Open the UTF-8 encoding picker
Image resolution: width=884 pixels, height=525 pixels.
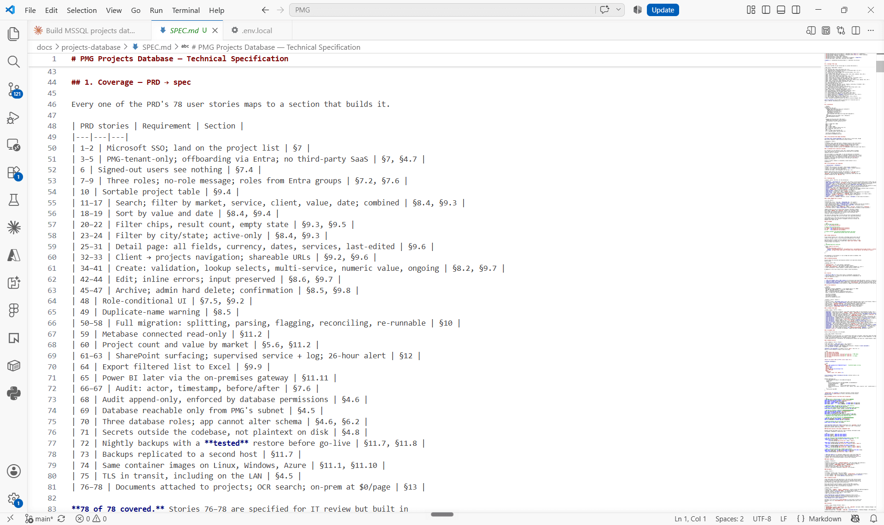[x=762, y=519]
